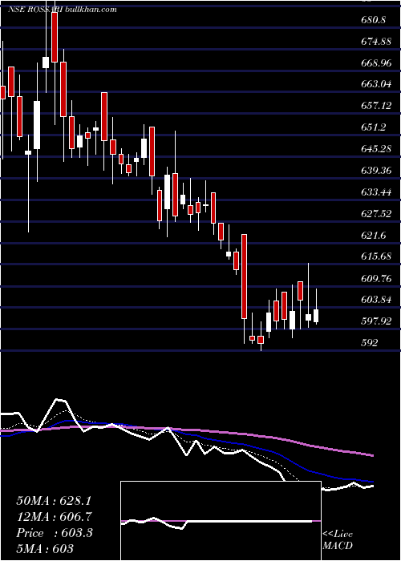401x561 pixels.
Task: Click the 615.68 price axis label
Action: coord(376,256)
